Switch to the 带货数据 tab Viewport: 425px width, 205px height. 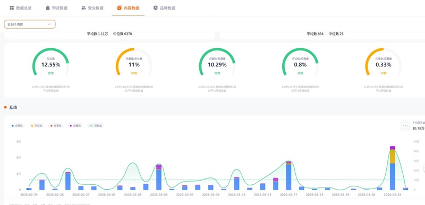[x=56, y=8]
